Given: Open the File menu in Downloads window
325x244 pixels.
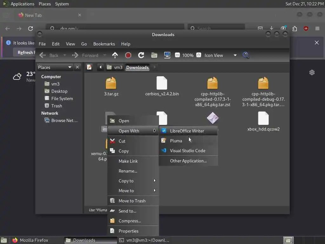Looking at the screenshot, I should 42,44.
